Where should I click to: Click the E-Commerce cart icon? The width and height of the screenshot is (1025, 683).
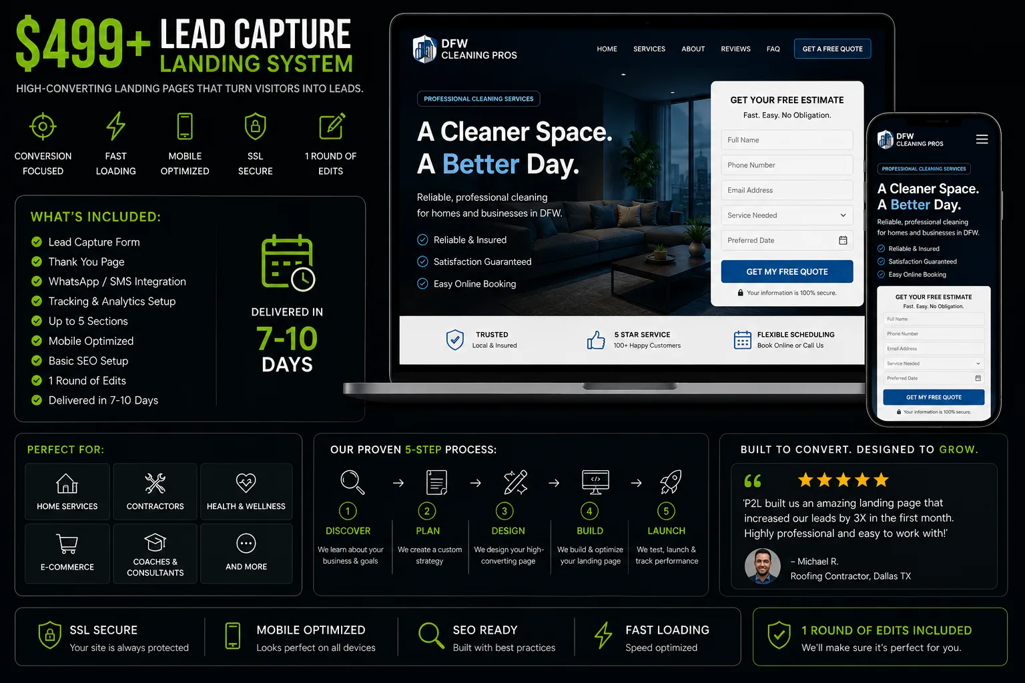tap(67, 544)
